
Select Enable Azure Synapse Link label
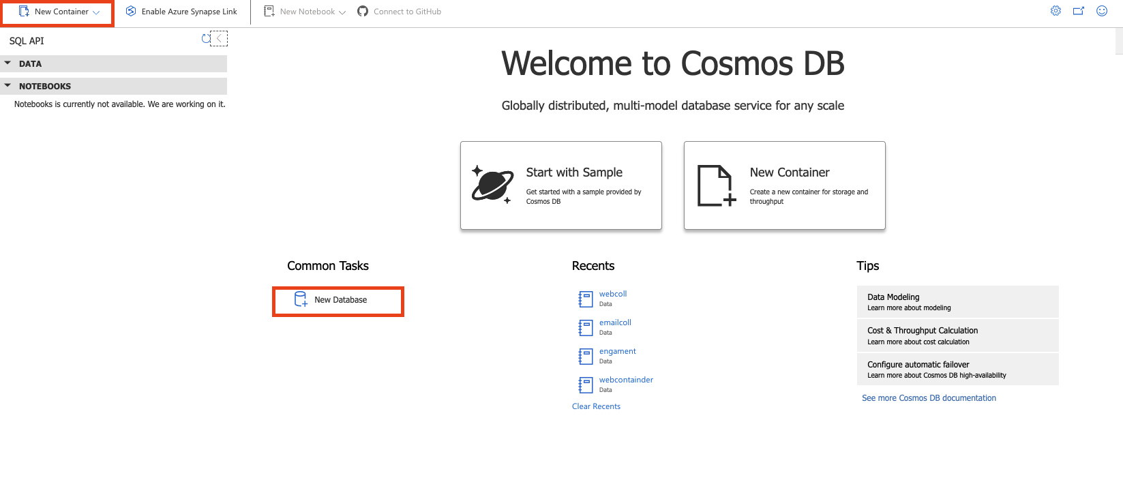[x=190, y=12]
